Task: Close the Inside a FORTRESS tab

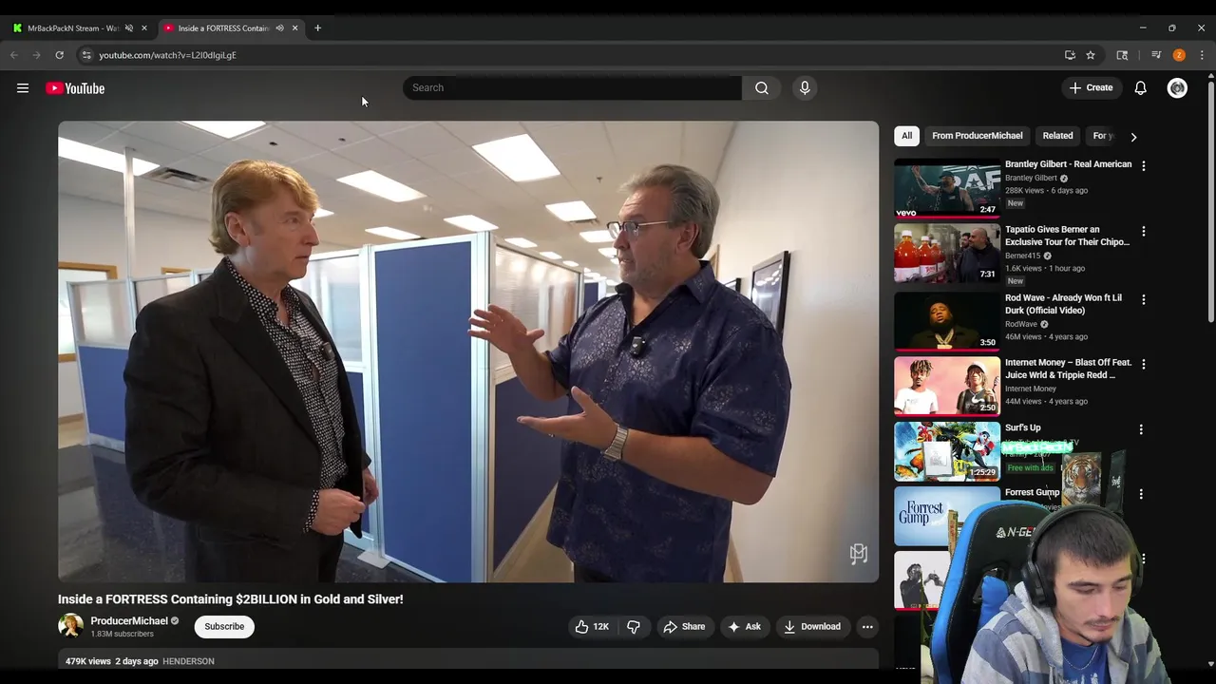Action: (294, 28)
